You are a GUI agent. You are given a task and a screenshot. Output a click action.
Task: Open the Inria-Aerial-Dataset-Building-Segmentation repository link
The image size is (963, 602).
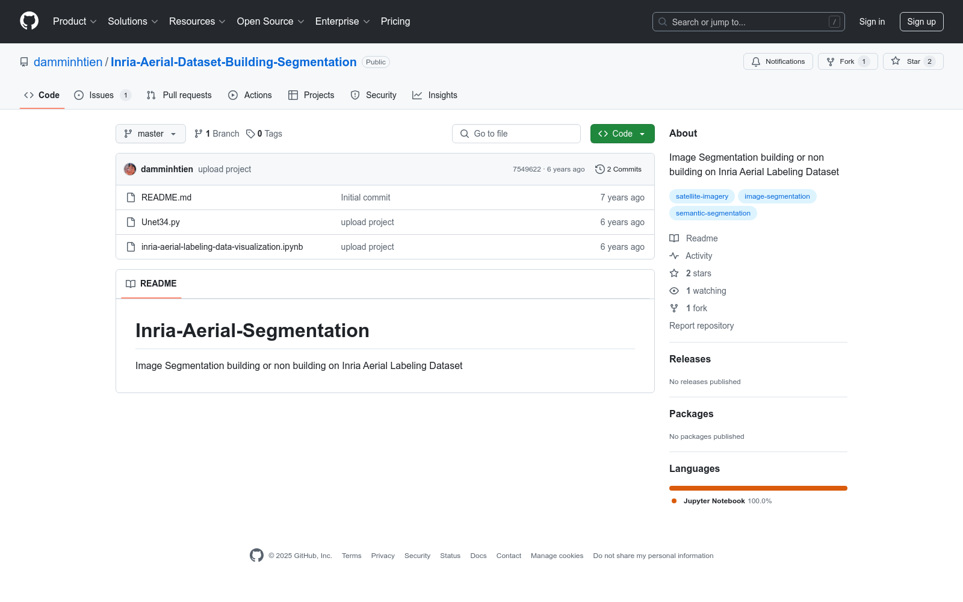[234, 62]
